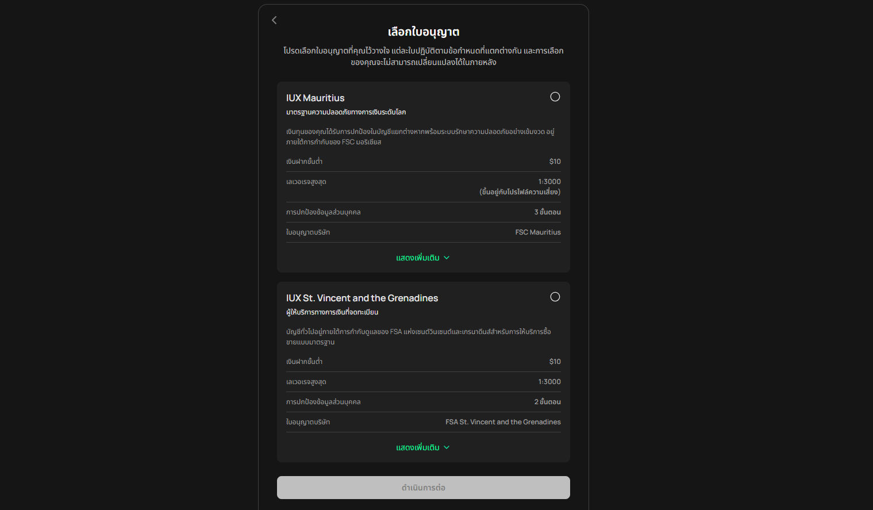Click the IUX Mauritius card title

[x=316, y=98]
